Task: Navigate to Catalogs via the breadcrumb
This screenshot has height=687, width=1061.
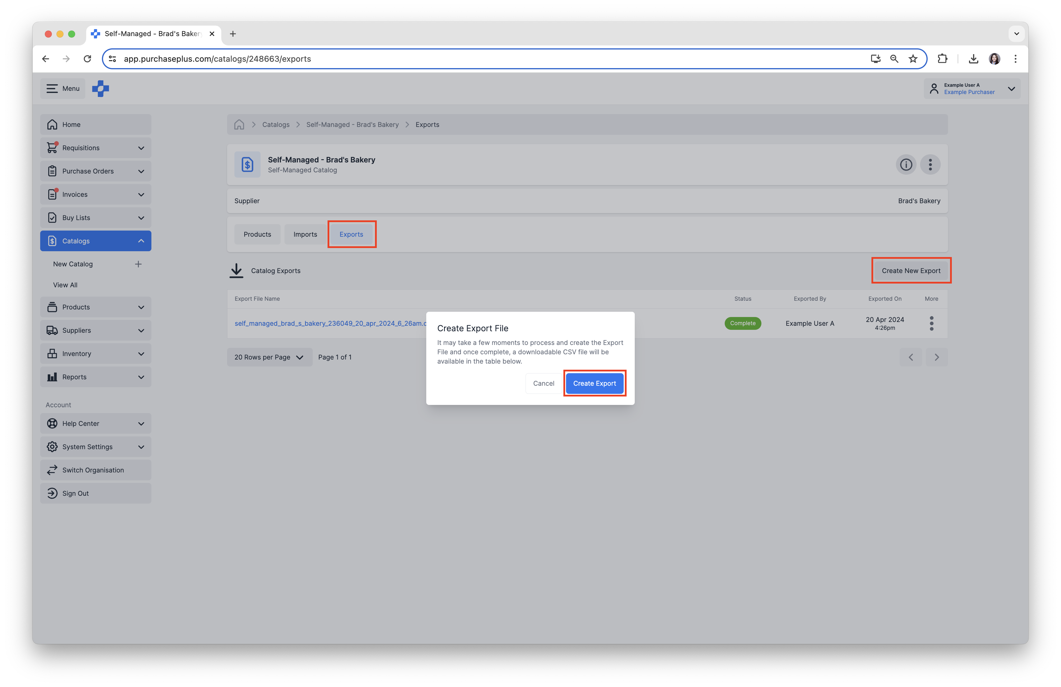Action: click(275, 124)
